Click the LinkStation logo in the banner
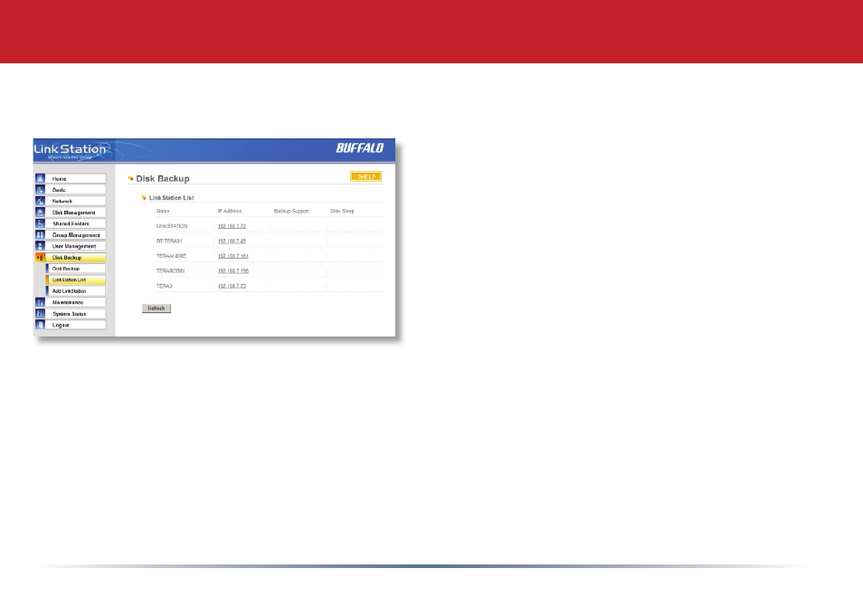863x597 pixels. pos(71,150)
